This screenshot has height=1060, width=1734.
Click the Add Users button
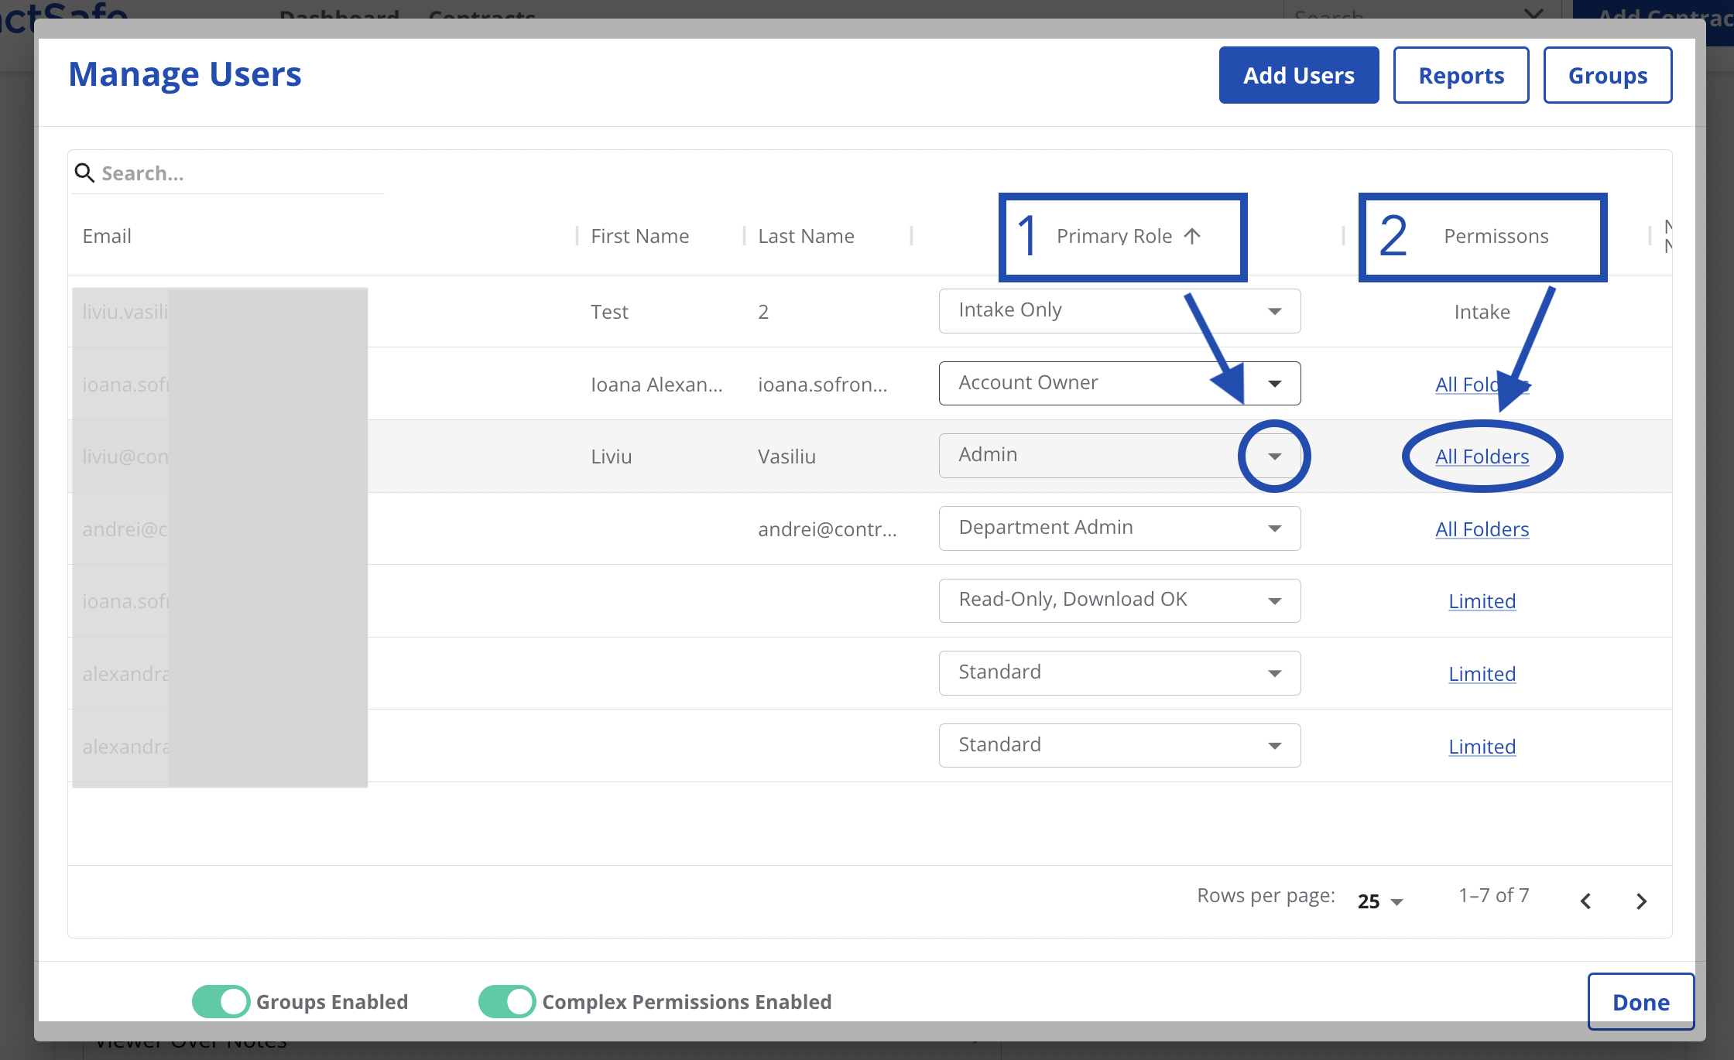pos(1298,75)
